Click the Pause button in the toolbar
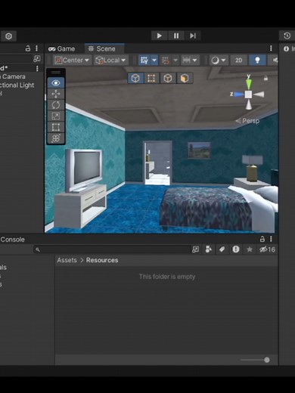Screen dimensions: 295x393 [x=176, y=36]
